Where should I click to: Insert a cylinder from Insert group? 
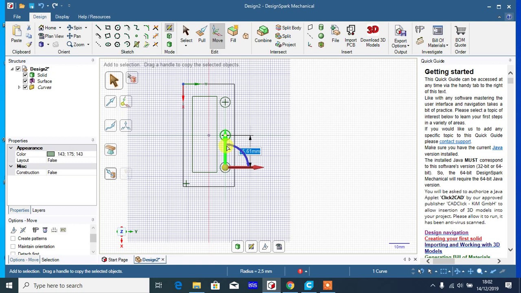(x=321, y=28)
